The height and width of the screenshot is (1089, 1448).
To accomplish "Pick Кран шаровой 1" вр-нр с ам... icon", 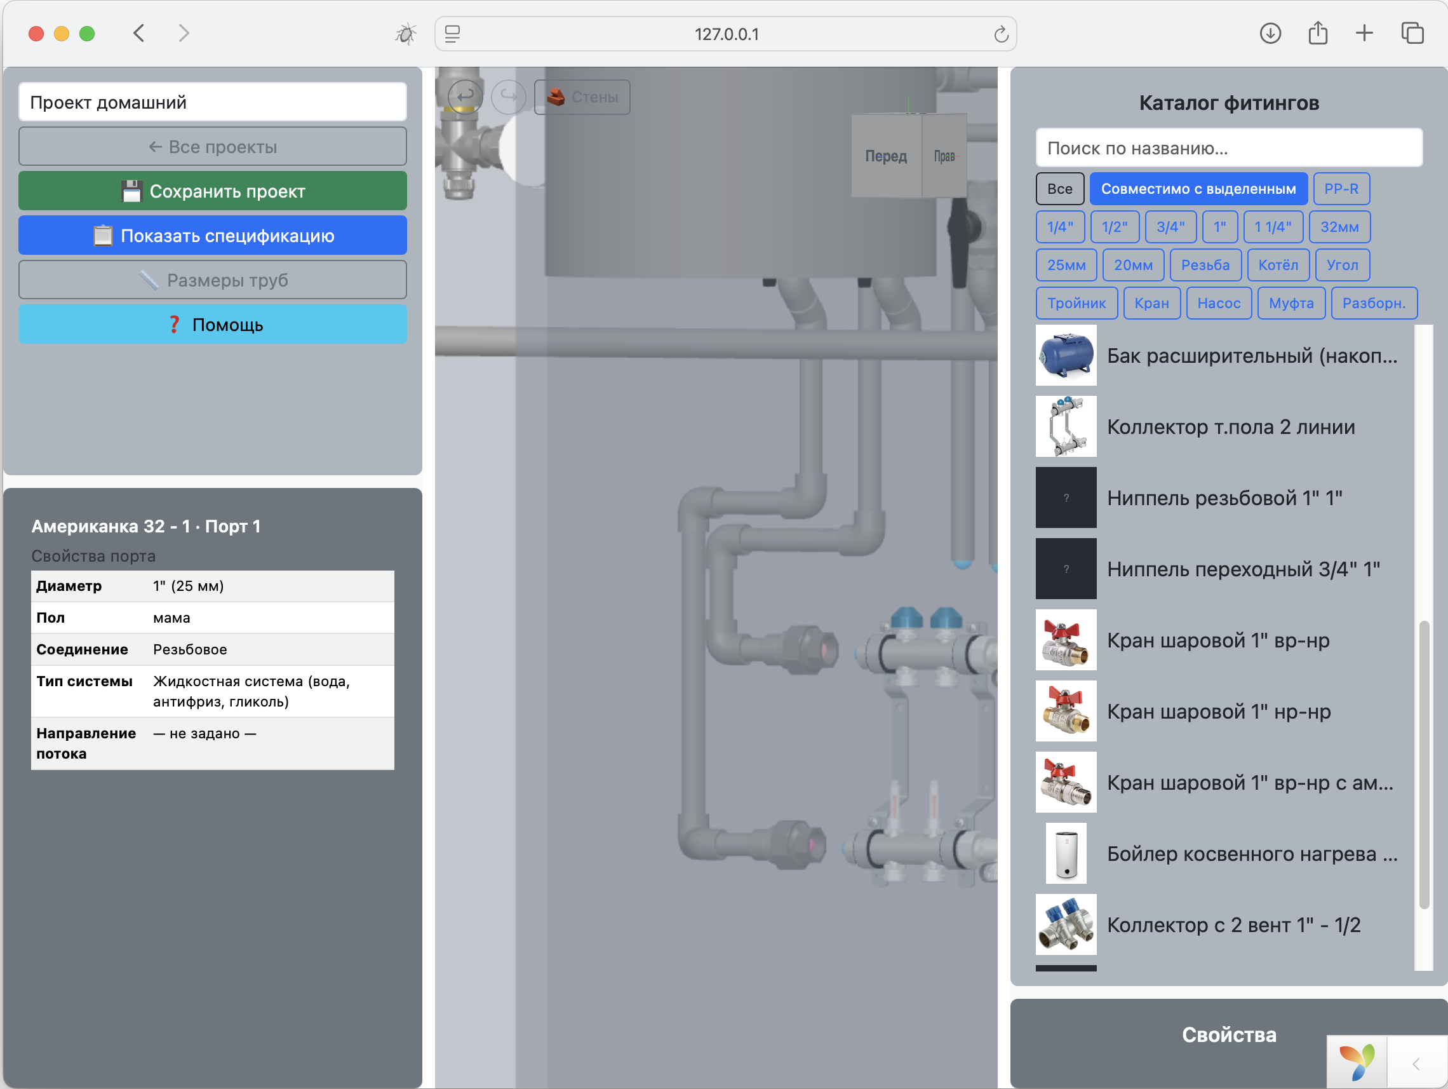I will (x=1066, y=783).
